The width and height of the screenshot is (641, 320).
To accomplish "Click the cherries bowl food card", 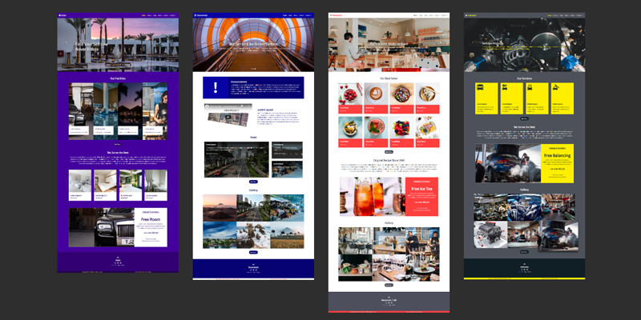I will click(350, 98).
